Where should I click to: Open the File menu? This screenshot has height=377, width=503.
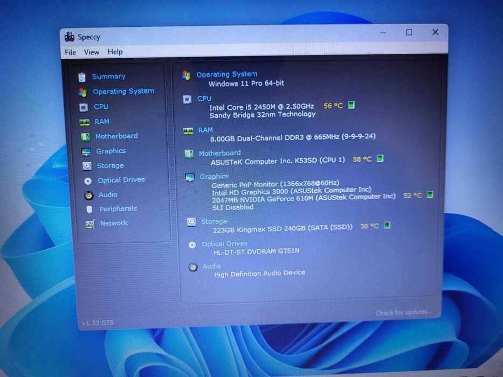pyautogui.click(x=70, y=52)
